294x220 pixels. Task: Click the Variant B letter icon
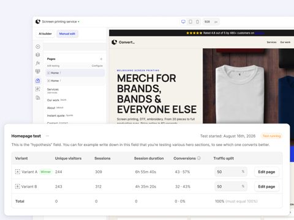pos(18,186)
